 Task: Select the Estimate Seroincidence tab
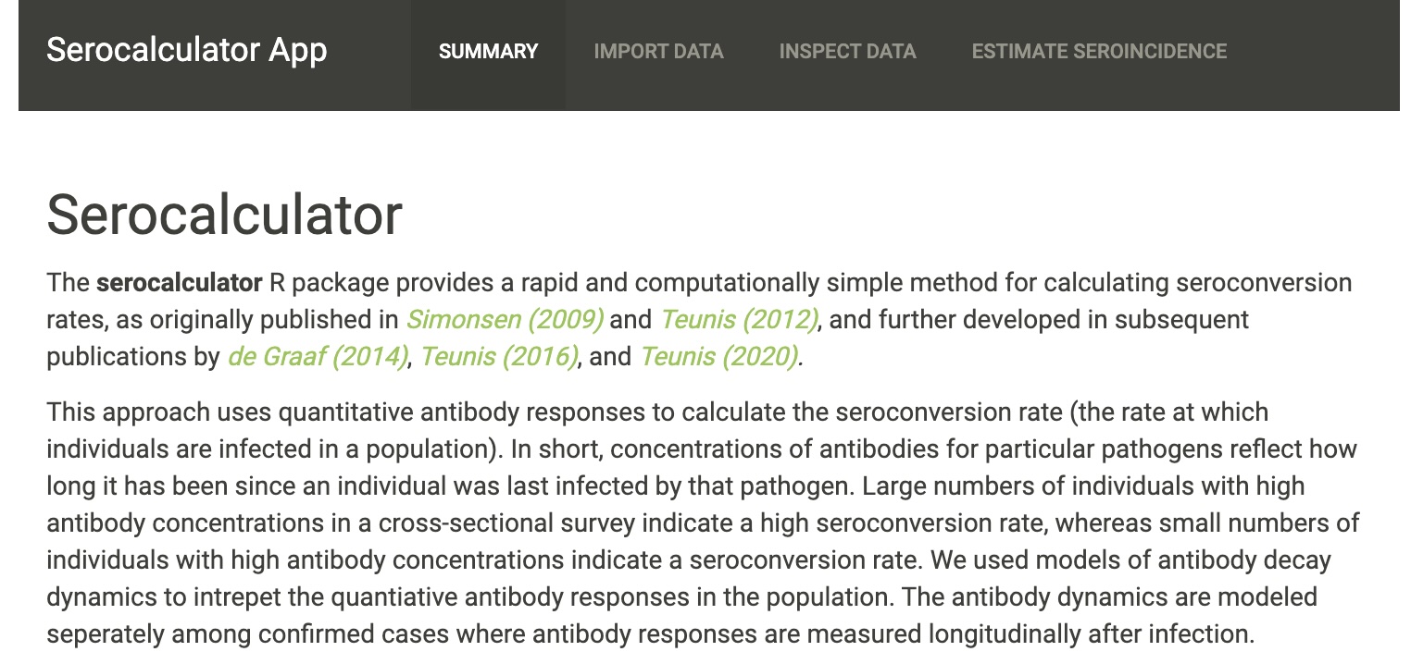[x=1099, y=52]
